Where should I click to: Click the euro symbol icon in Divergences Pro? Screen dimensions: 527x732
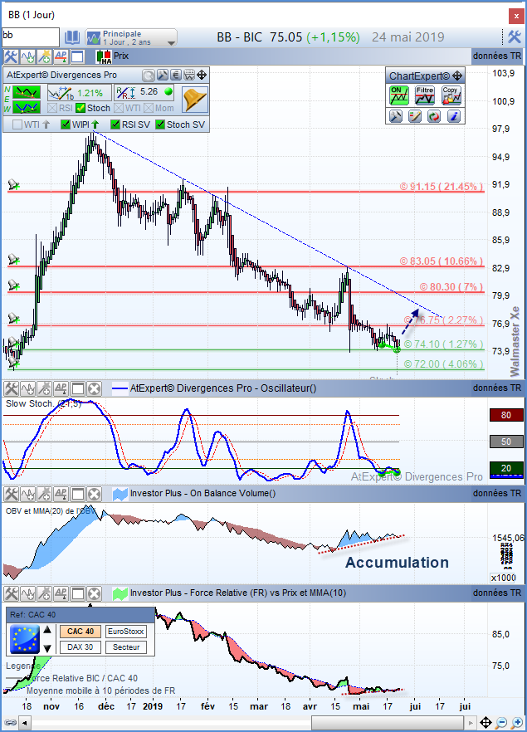pyautogui.click(x=175, y=76)
